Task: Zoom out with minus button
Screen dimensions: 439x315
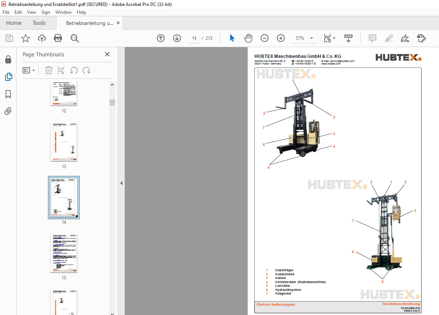Action: coord(264,38)
